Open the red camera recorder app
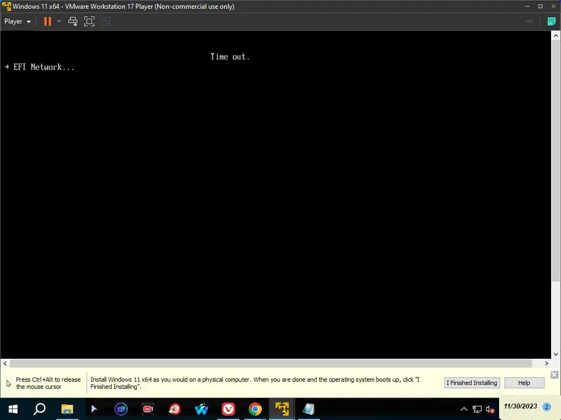561x420 pixels. coord(148,409)
